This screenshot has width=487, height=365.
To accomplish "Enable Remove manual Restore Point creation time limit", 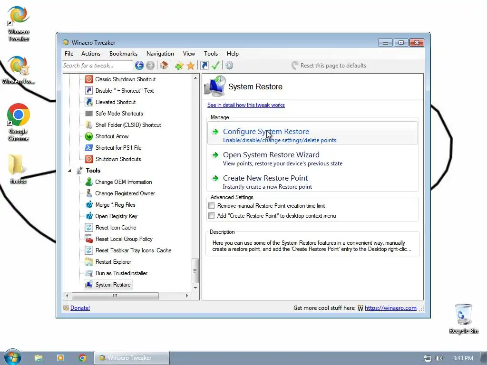I will pos(212,206).
